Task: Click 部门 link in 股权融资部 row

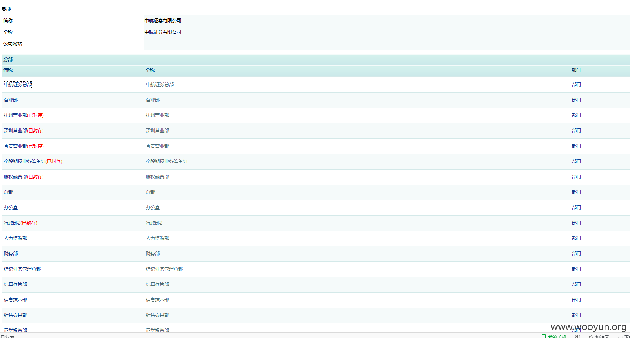Action: click(x=577, y=177)
